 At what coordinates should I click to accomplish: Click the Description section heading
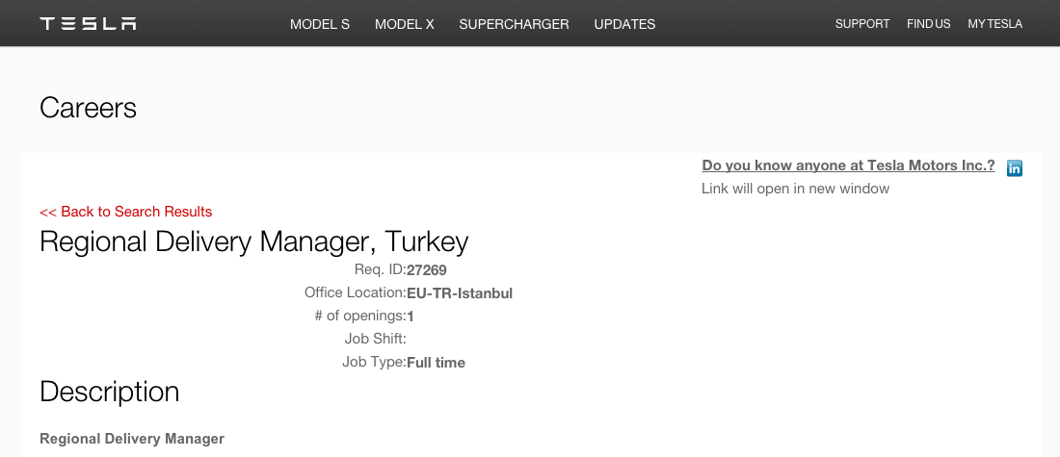(x=109, y=392)
